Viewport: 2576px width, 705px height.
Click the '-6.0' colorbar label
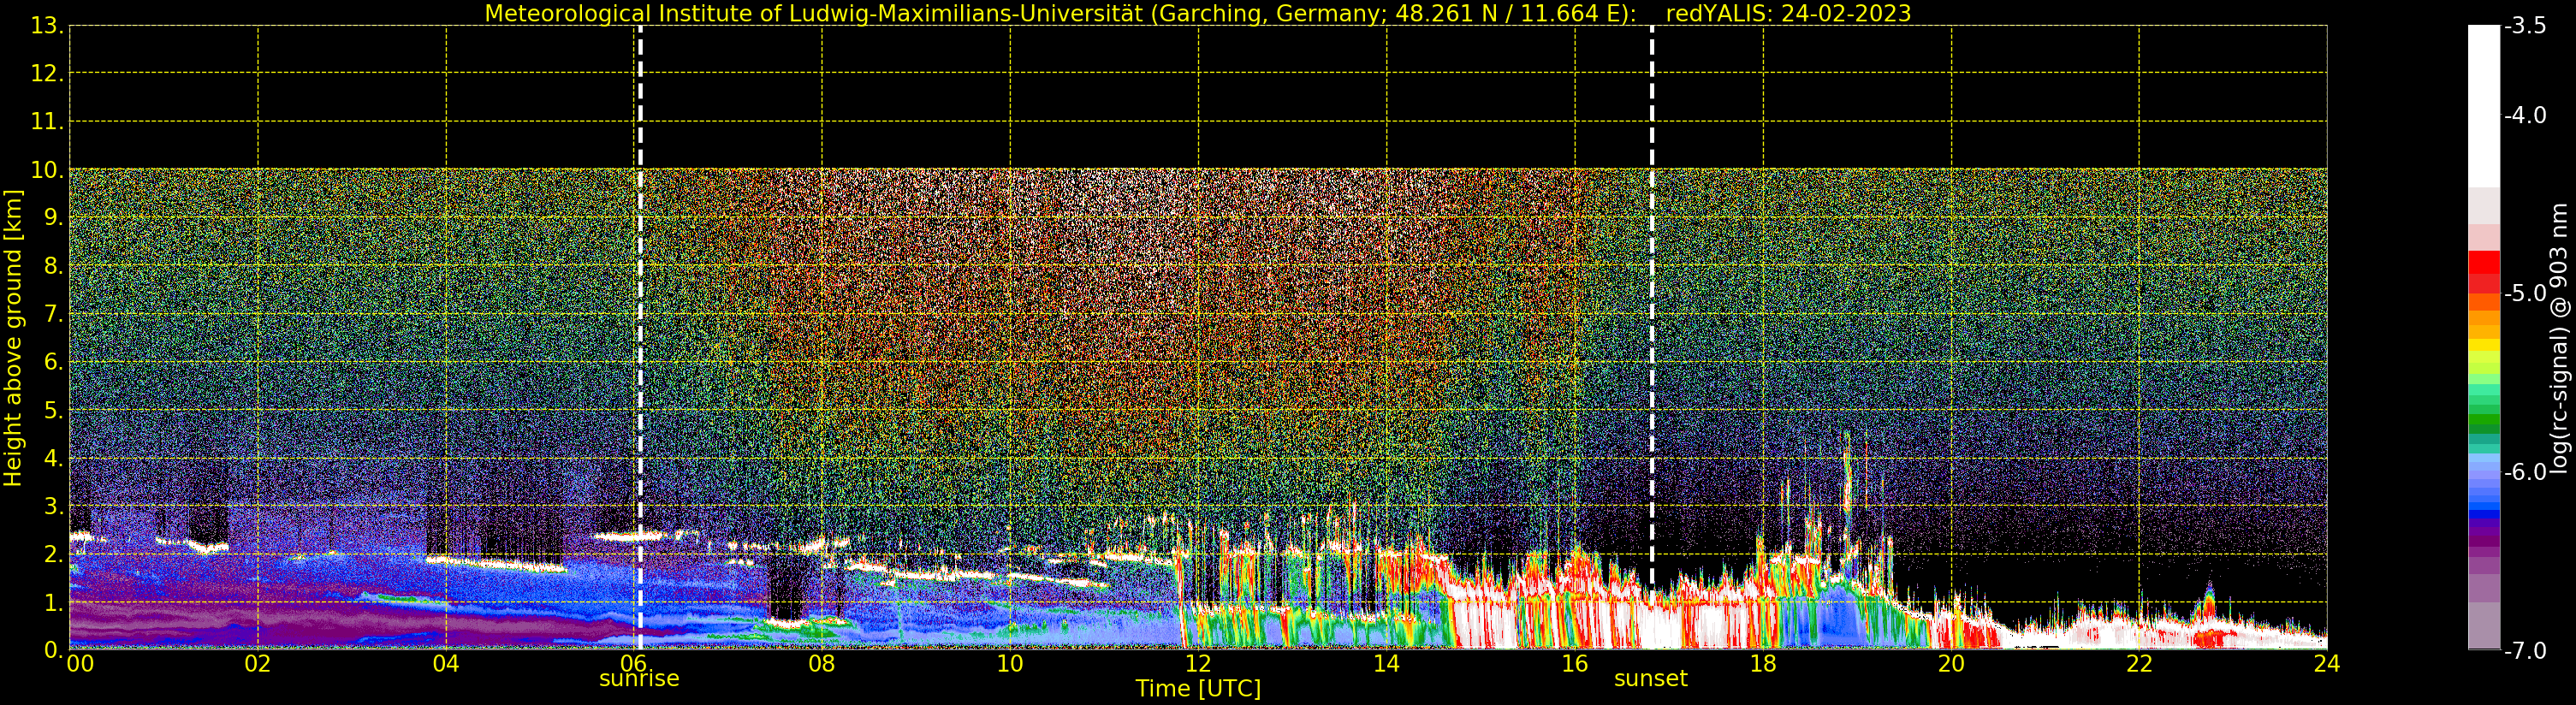click(x=2526, y=472)
